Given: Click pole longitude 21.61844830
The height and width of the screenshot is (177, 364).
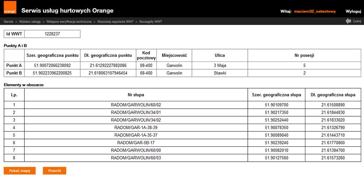Looking at the screenshot, I should pos(333,113).
